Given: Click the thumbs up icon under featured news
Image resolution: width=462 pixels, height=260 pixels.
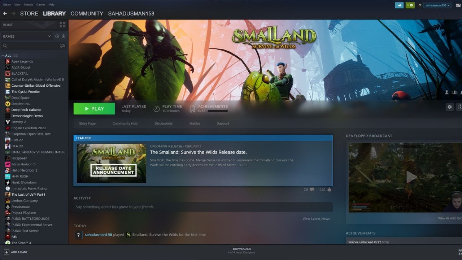Looking at the screenshot, I should pyautogui.click(x=329, y=190).
